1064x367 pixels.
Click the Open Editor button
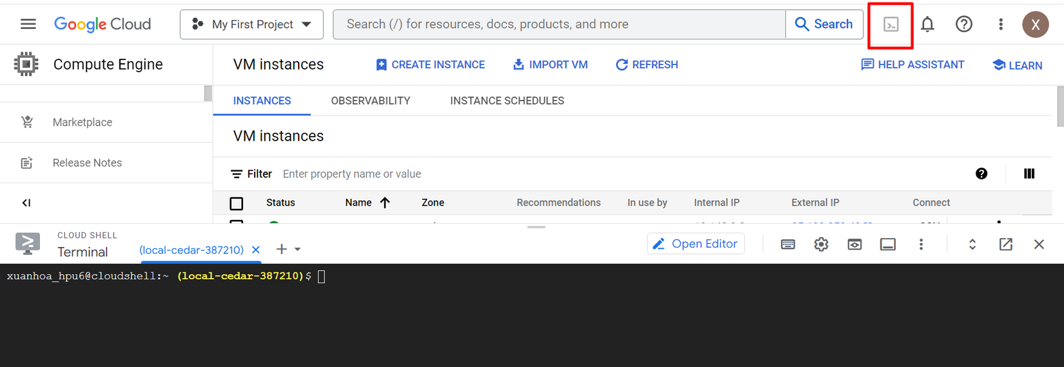(x=695, y=244)
